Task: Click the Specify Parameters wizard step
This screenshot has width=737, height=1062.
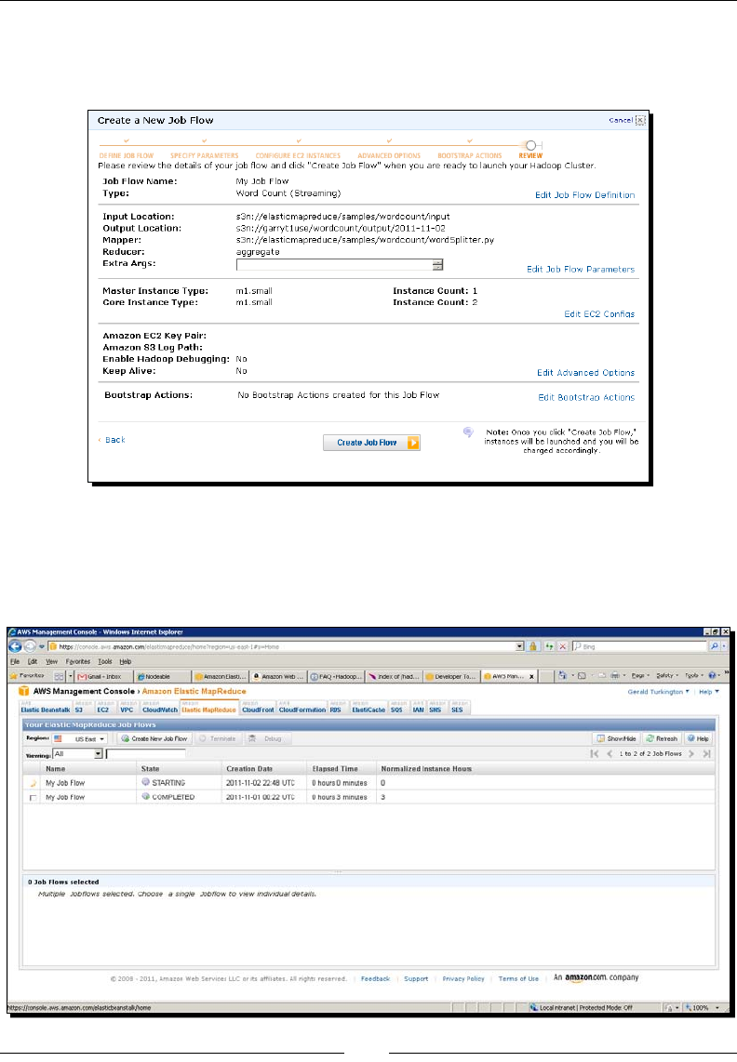Action: pos(204,156)
